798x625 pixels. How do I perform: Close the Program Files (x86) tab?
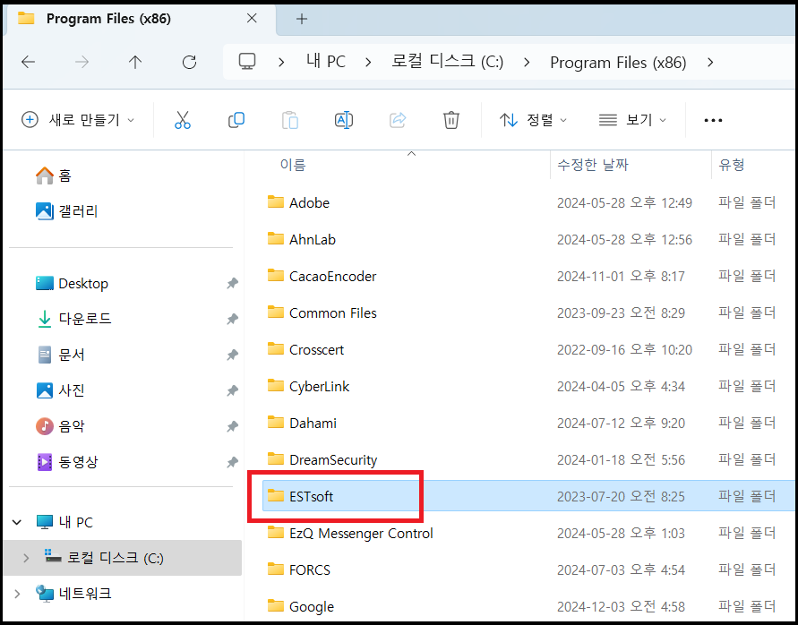(x=252, y=19)
